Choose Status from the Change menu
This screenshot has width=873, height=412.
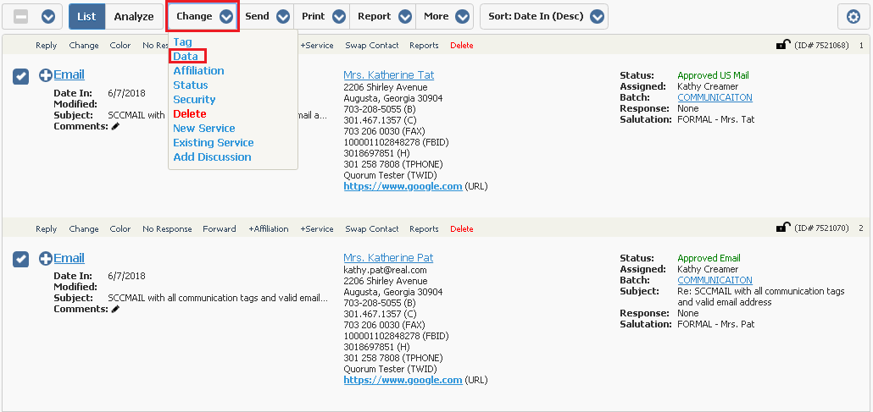pos(191,85)
